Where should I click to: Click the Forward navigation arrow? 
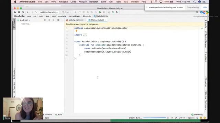pyautogui.click(x=32, y=12)
